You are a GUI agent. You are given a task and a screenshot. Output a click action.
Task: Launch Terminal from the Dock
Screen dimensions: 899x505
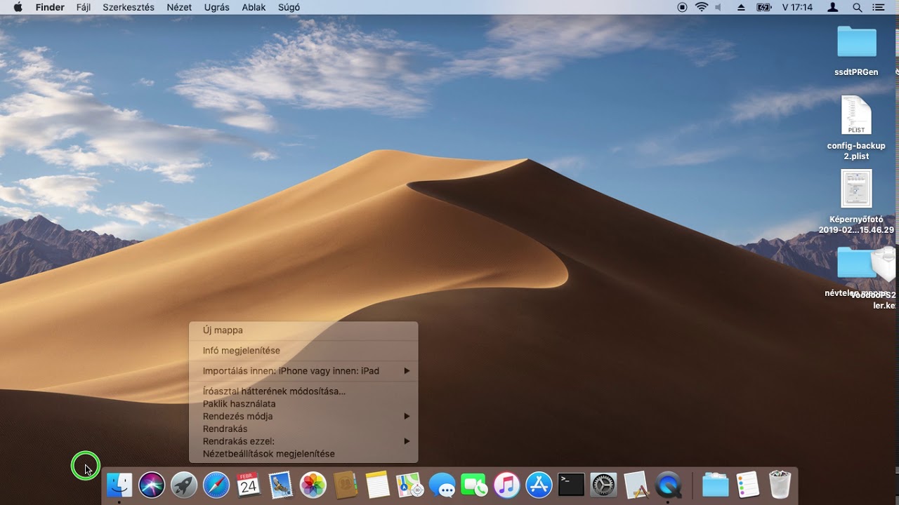571,485
